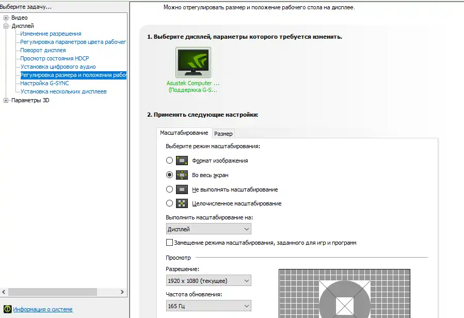Expand the Параметры 3D tree node

(6, 100)
